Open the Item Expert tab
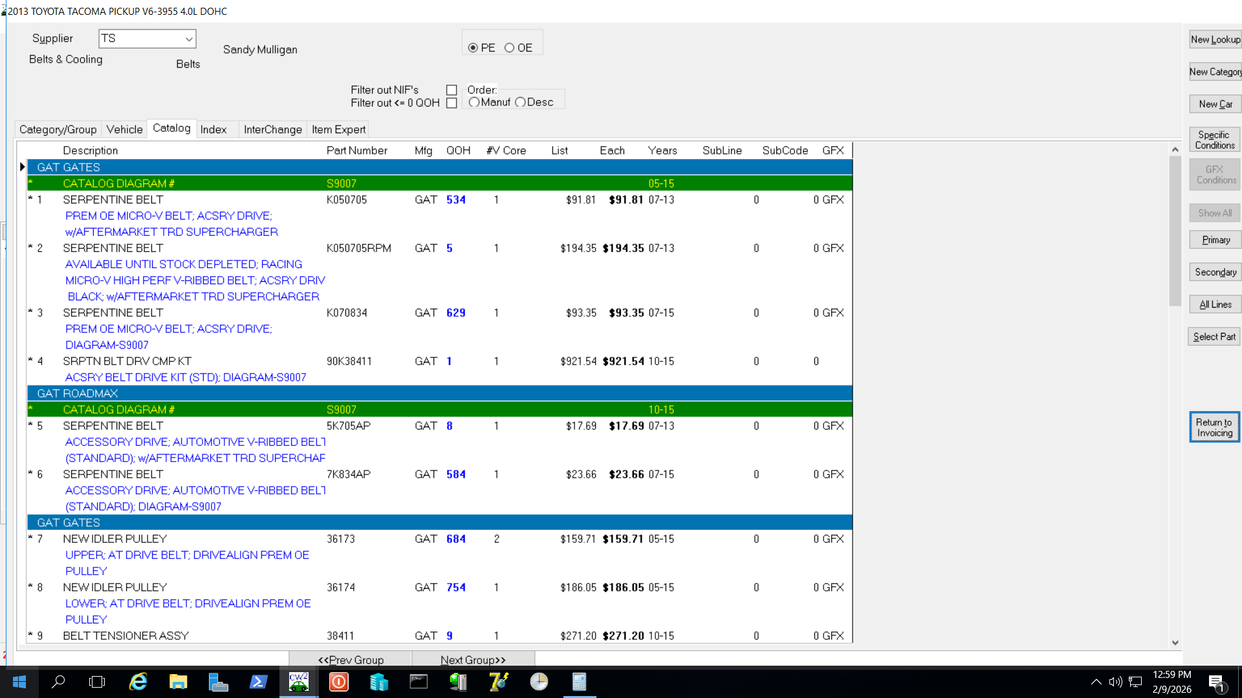Image resolution: width=1242 pixels, height=698 pixels. 338,129
